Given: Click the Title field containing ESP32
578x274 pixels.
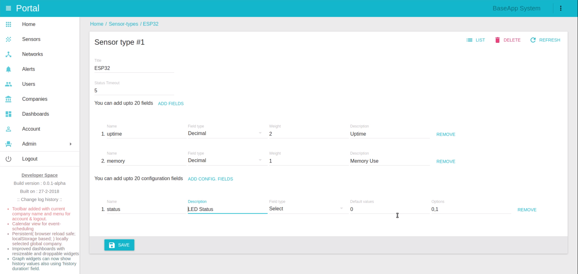Looking at the screenshot, I should pos(134,68).
